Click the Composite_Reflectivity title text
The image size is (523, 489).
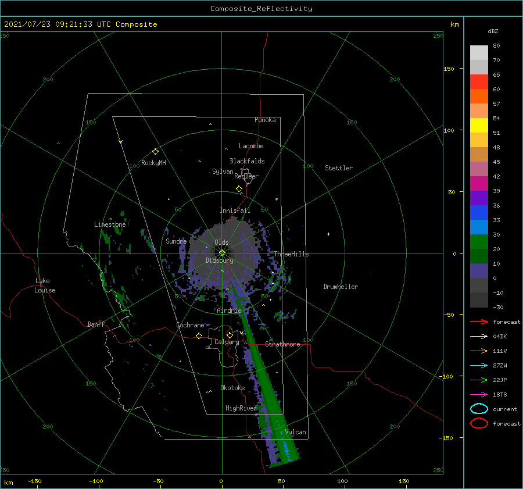pos(261,9)
